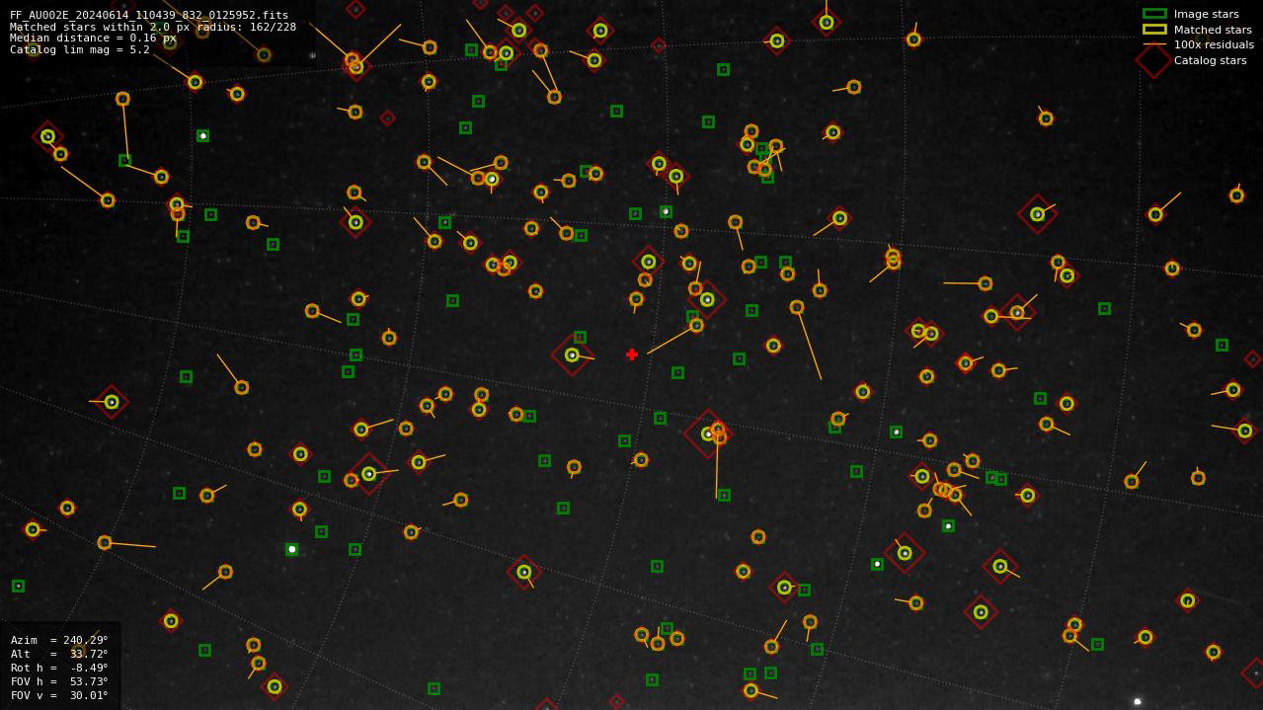Click the orange '100x residuals' legend line
This screenshot has height=710, width=1263.
tap(1154, 44)
